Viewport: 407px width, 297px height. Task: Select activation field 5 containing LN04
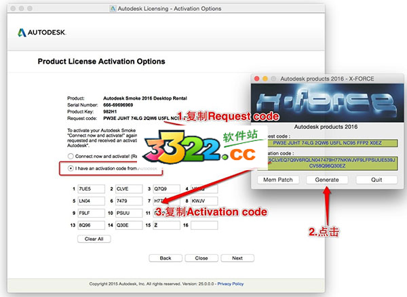point(92,201)
